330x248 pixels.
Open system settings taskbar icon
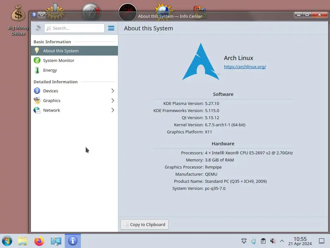[56, 241]
